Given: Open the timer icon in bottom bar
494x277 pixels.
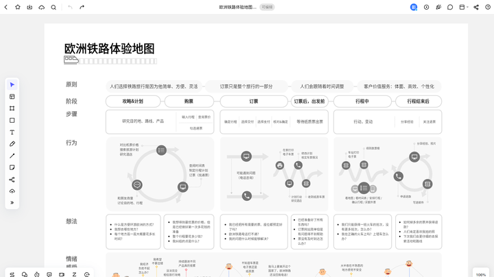Looking at the screenshot, I should [37, 274].
